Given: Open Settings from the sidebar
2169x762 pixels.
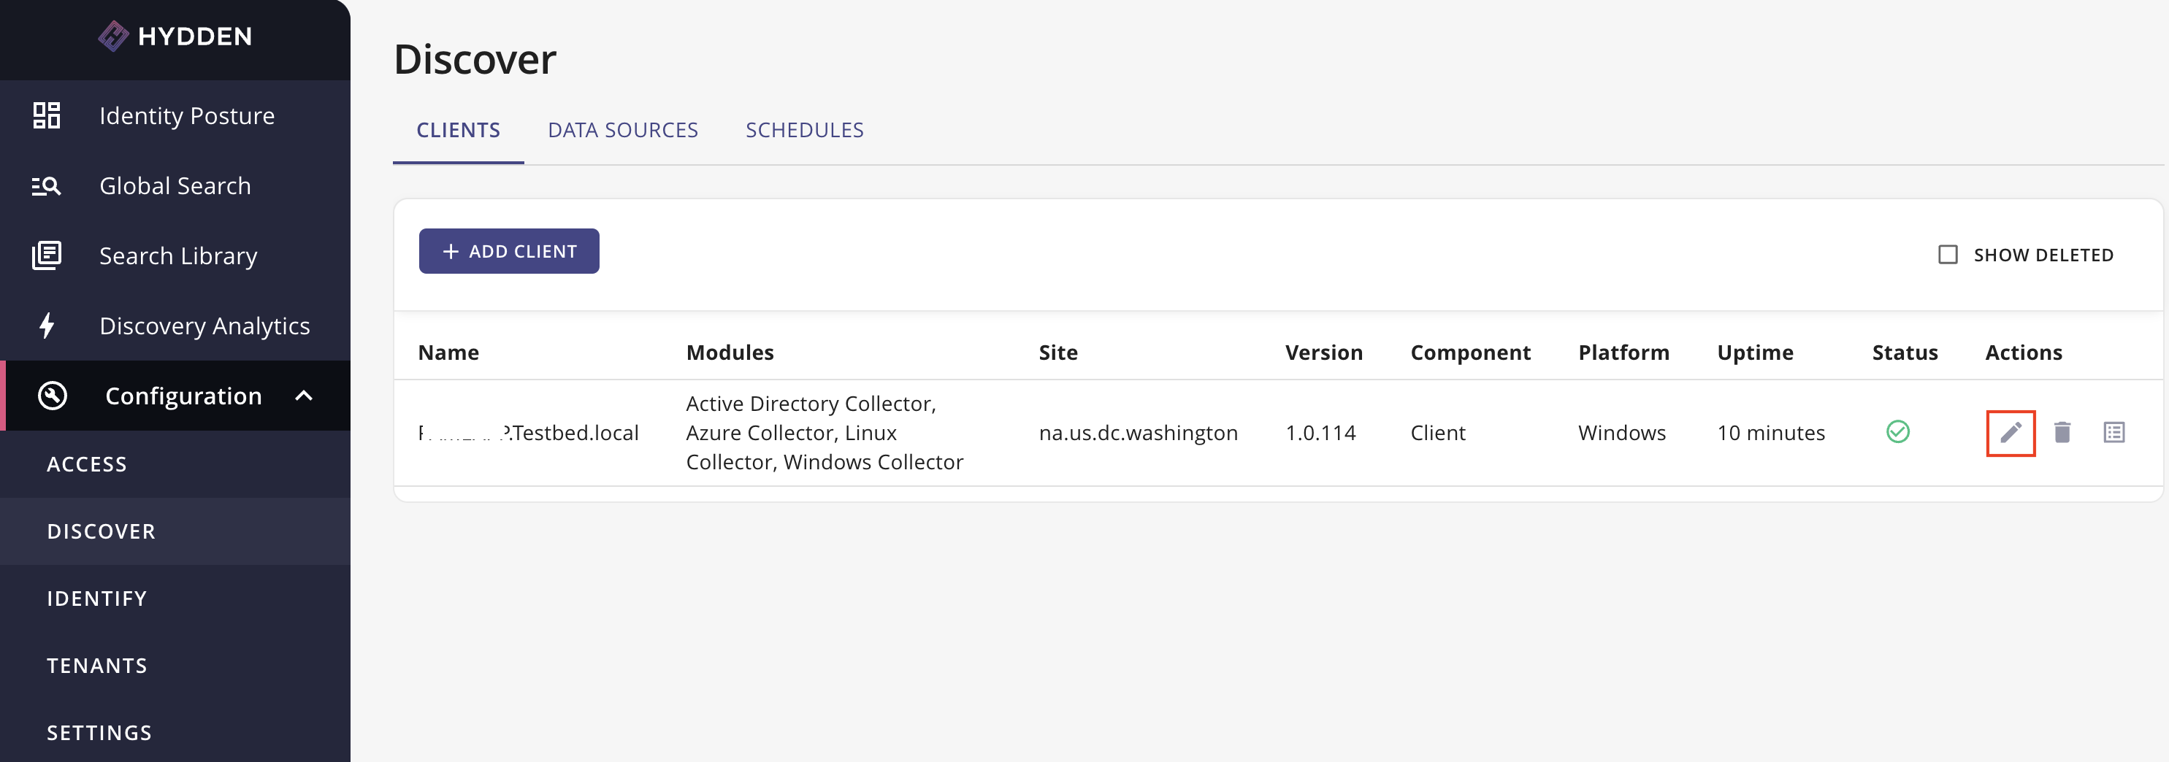Looking at the screenshot, I should point(99,733).
